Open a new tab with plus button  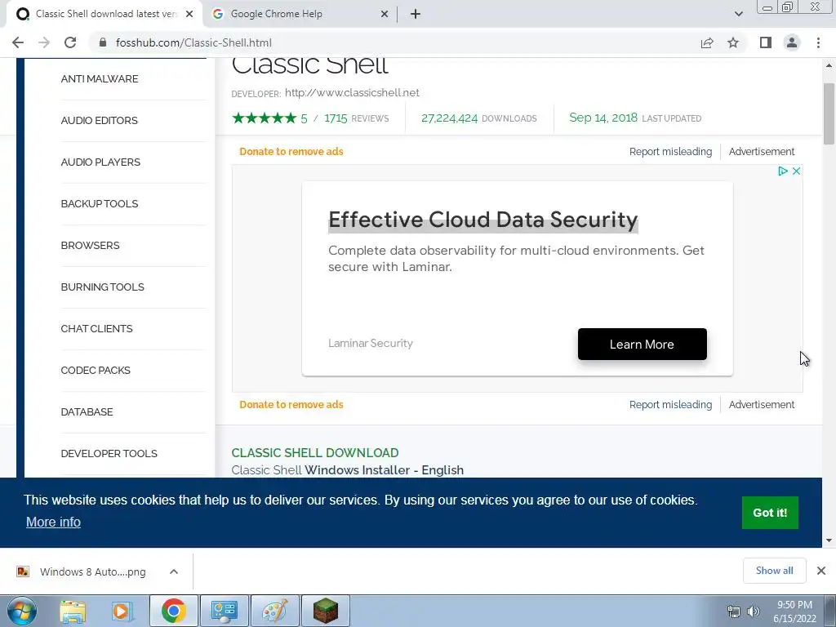tap(416, 14)
